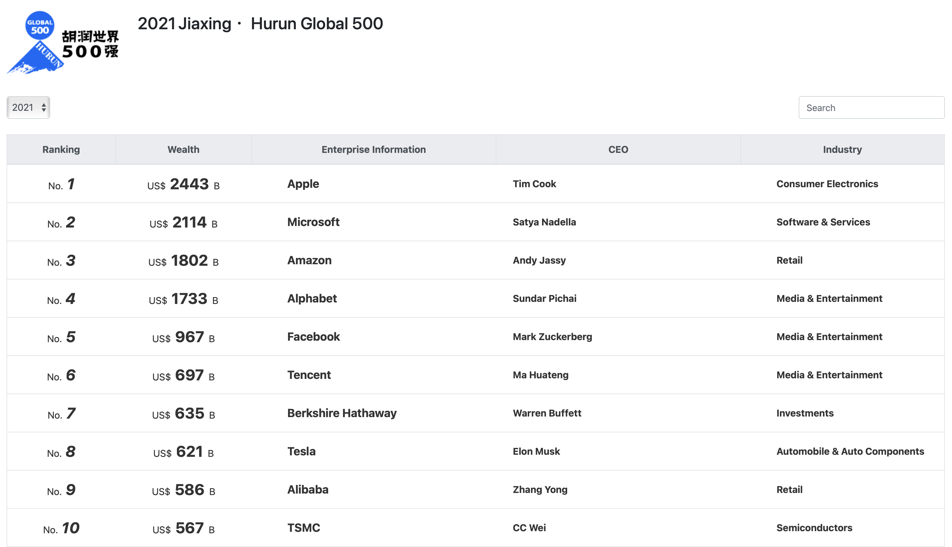Click the Enterprise Information column header
Viewport: 952px width, 547px height.
373,150
